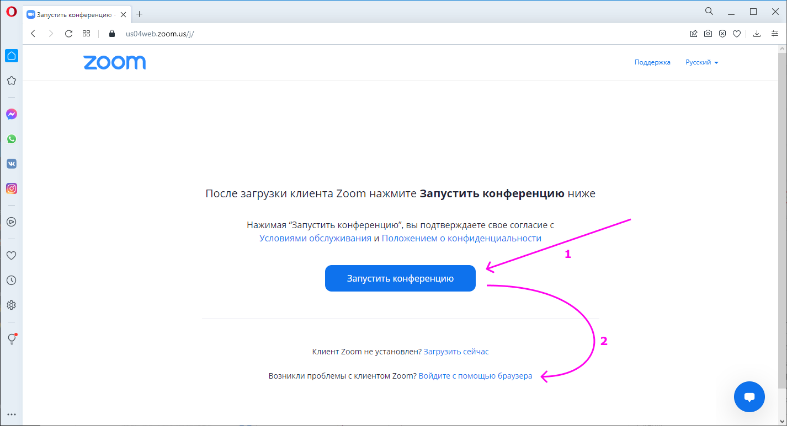Open sidebar three-dots setup menu

(11, 414)
